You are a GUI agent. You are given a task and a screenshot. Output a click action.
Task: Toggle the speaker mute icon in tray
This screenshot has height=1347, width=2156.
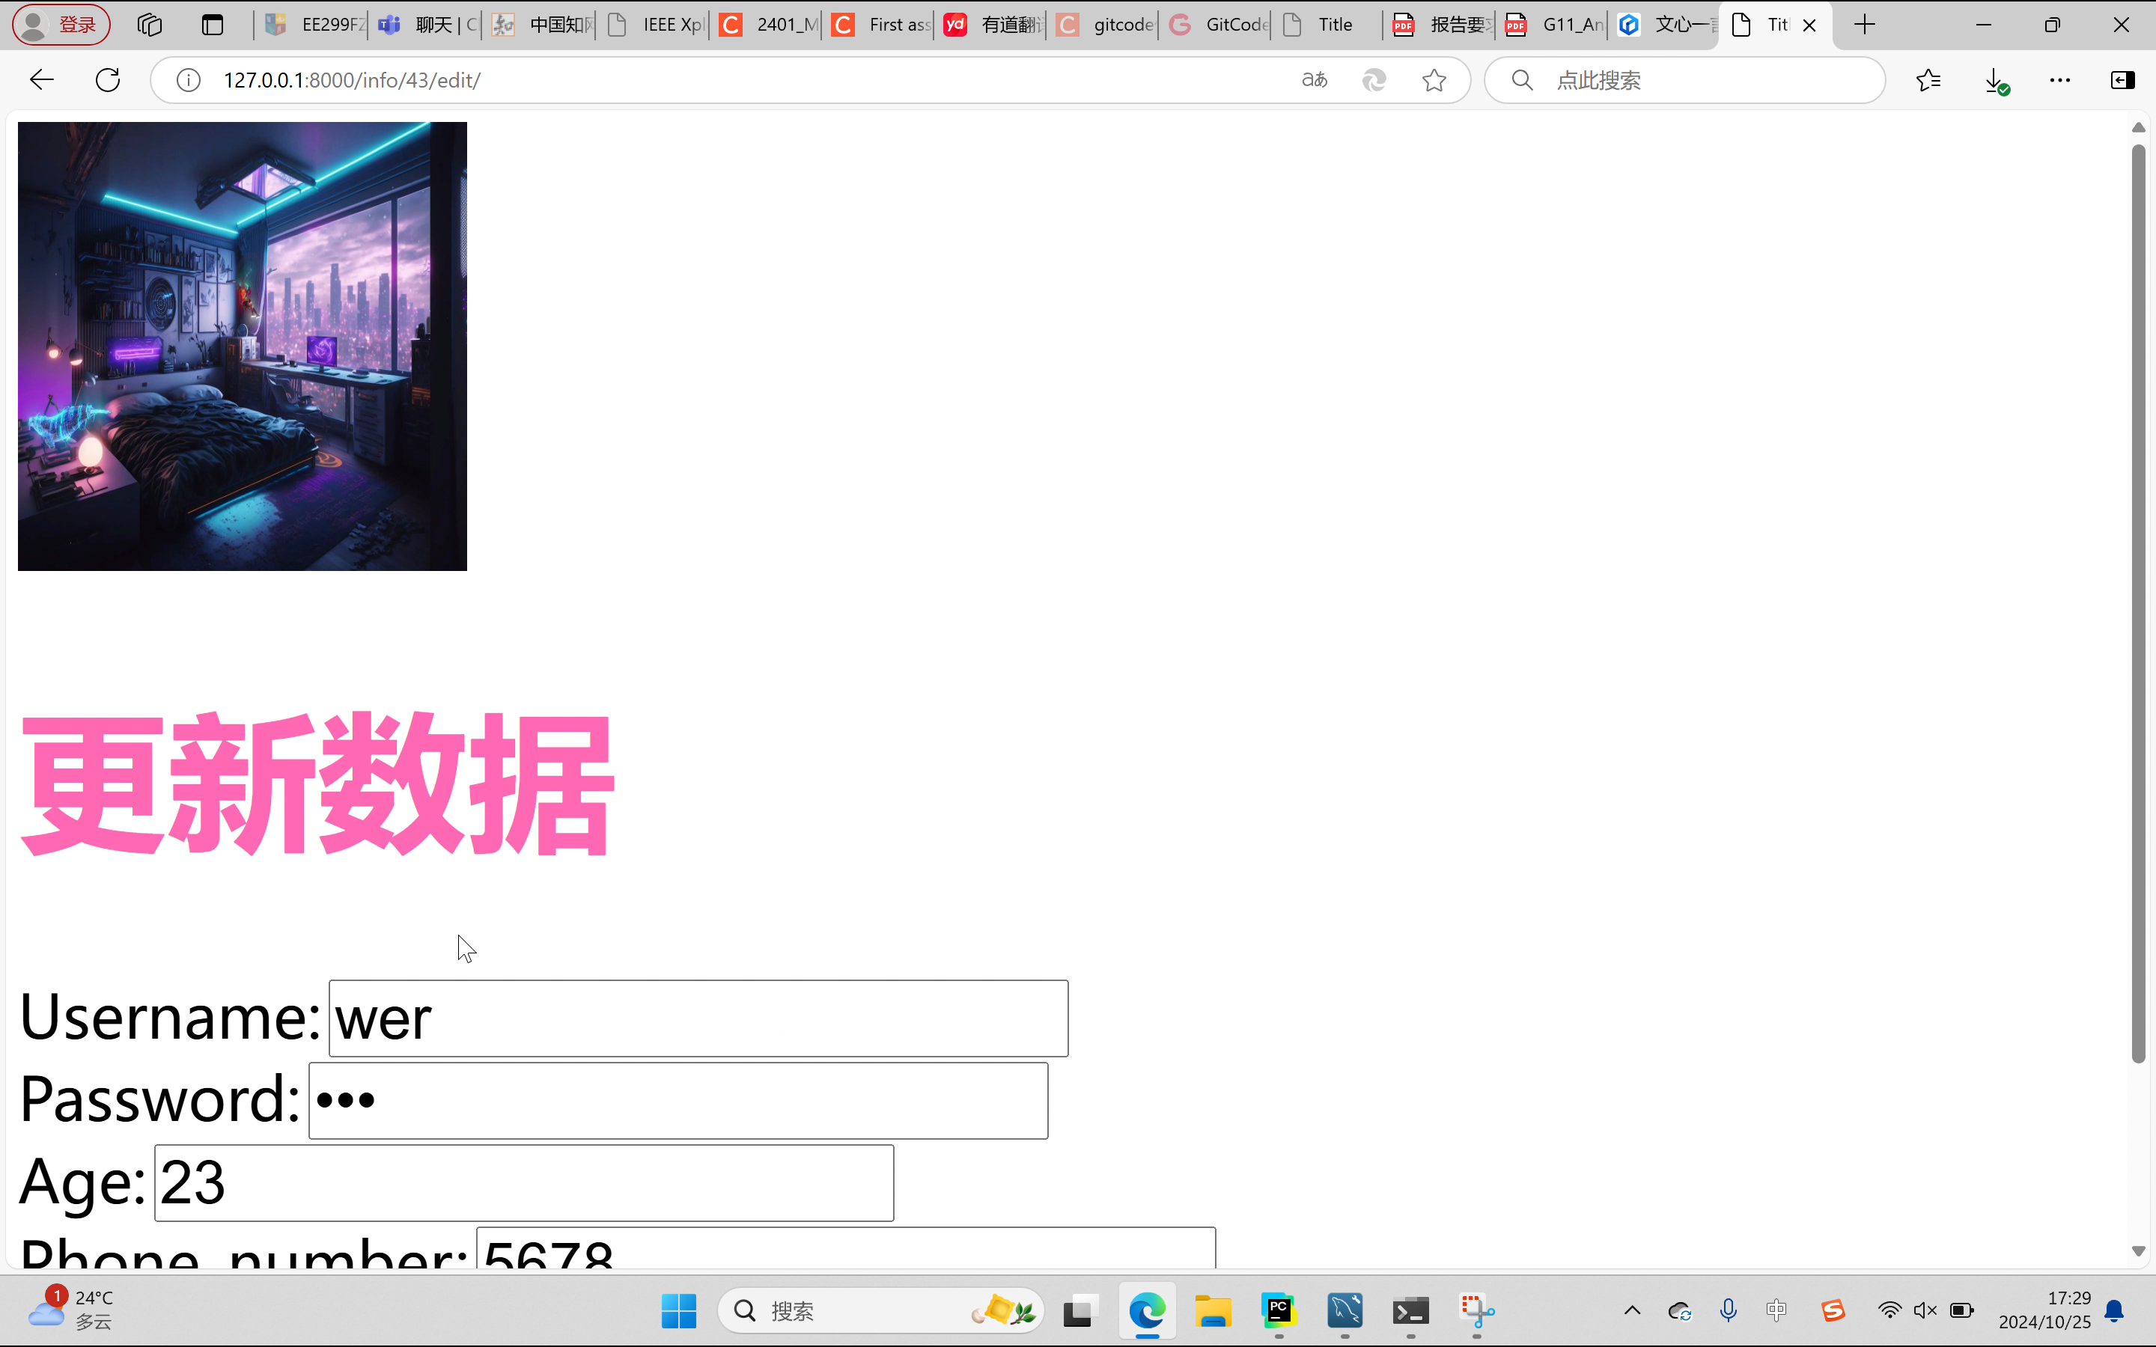[x=1925, y=1310]
